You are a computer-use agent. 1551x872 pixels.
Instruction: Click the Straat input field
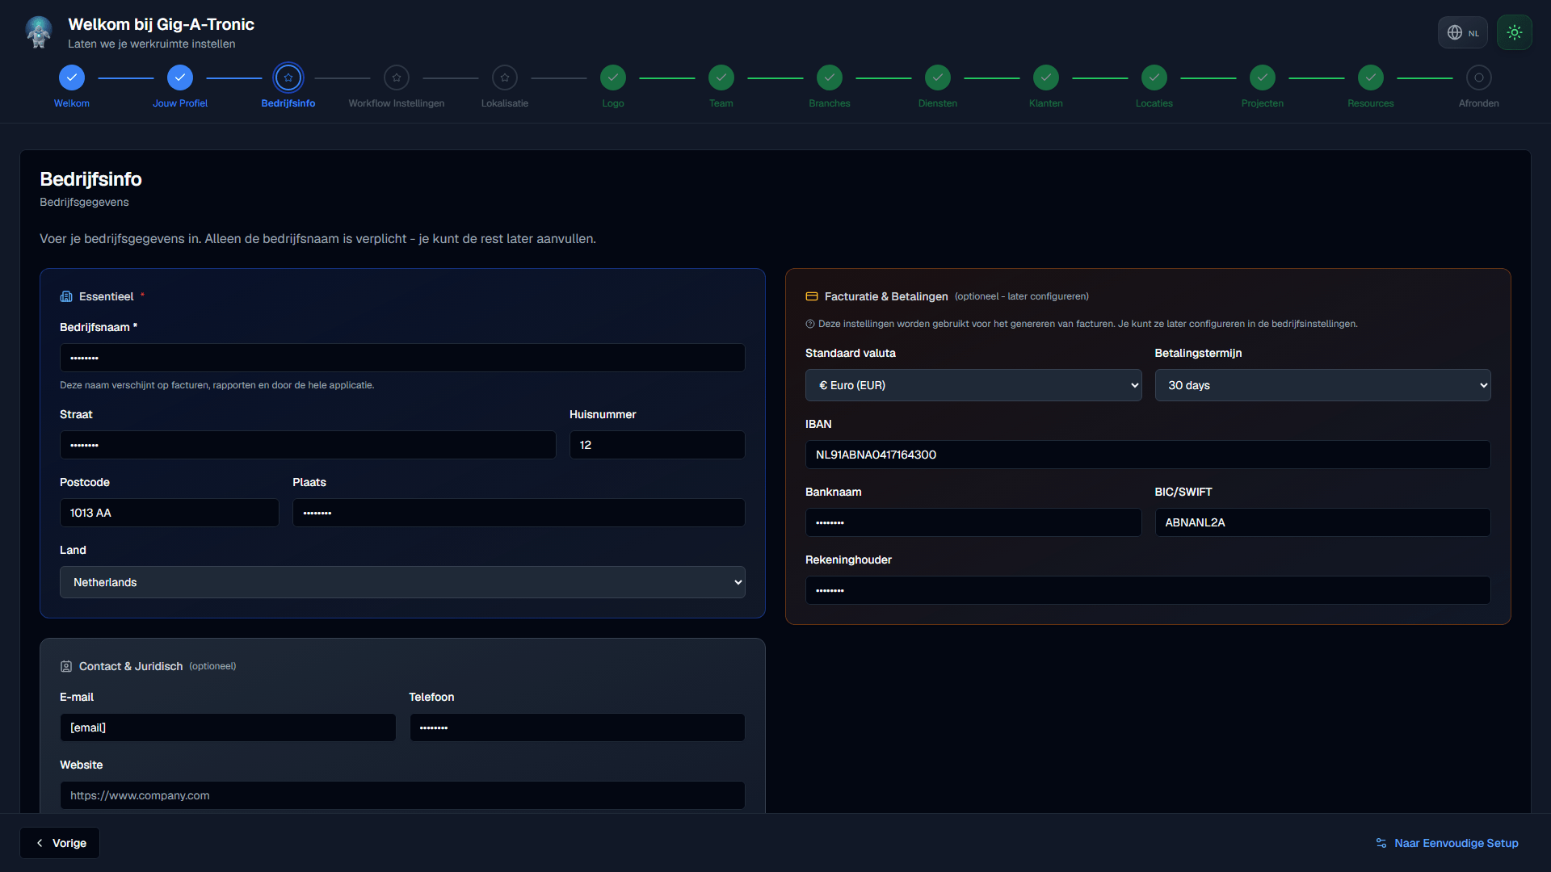pyautogui.click(x=308, y=445)
